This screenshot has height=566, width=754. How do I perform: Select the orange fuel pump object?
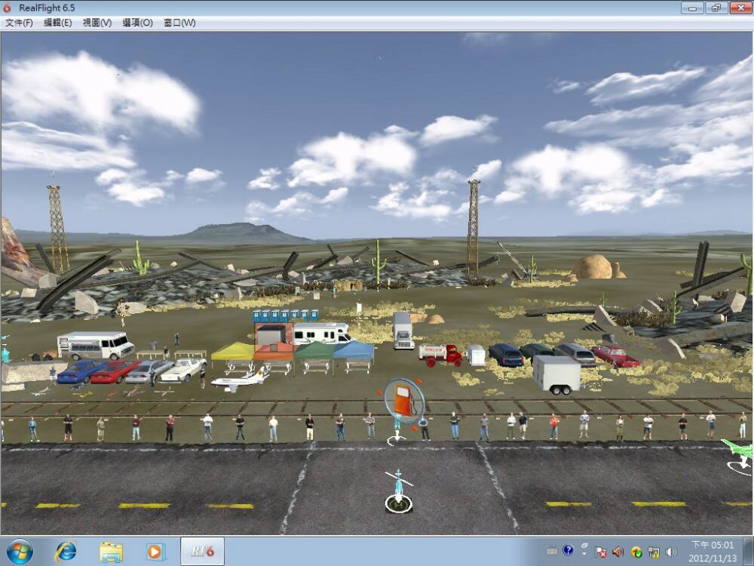point(403,401)
